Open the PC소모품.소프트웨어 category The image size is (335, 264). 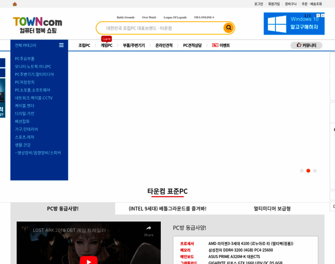33,90
